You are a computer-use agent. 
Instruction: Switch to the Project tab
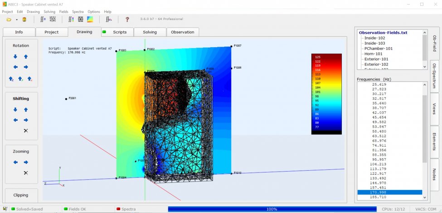pos(52,32)
